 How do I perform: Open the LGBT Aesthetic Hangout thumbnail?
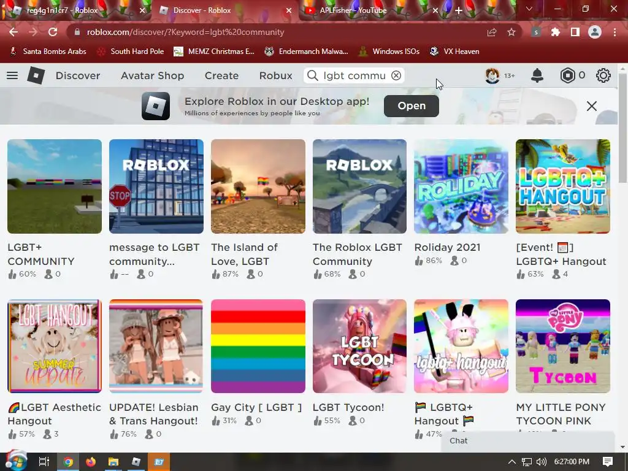click(55, 346)
